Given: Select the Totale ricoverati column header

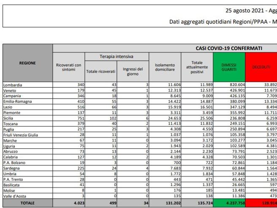Looking at the screenshot, I should (x=100, y=71).
